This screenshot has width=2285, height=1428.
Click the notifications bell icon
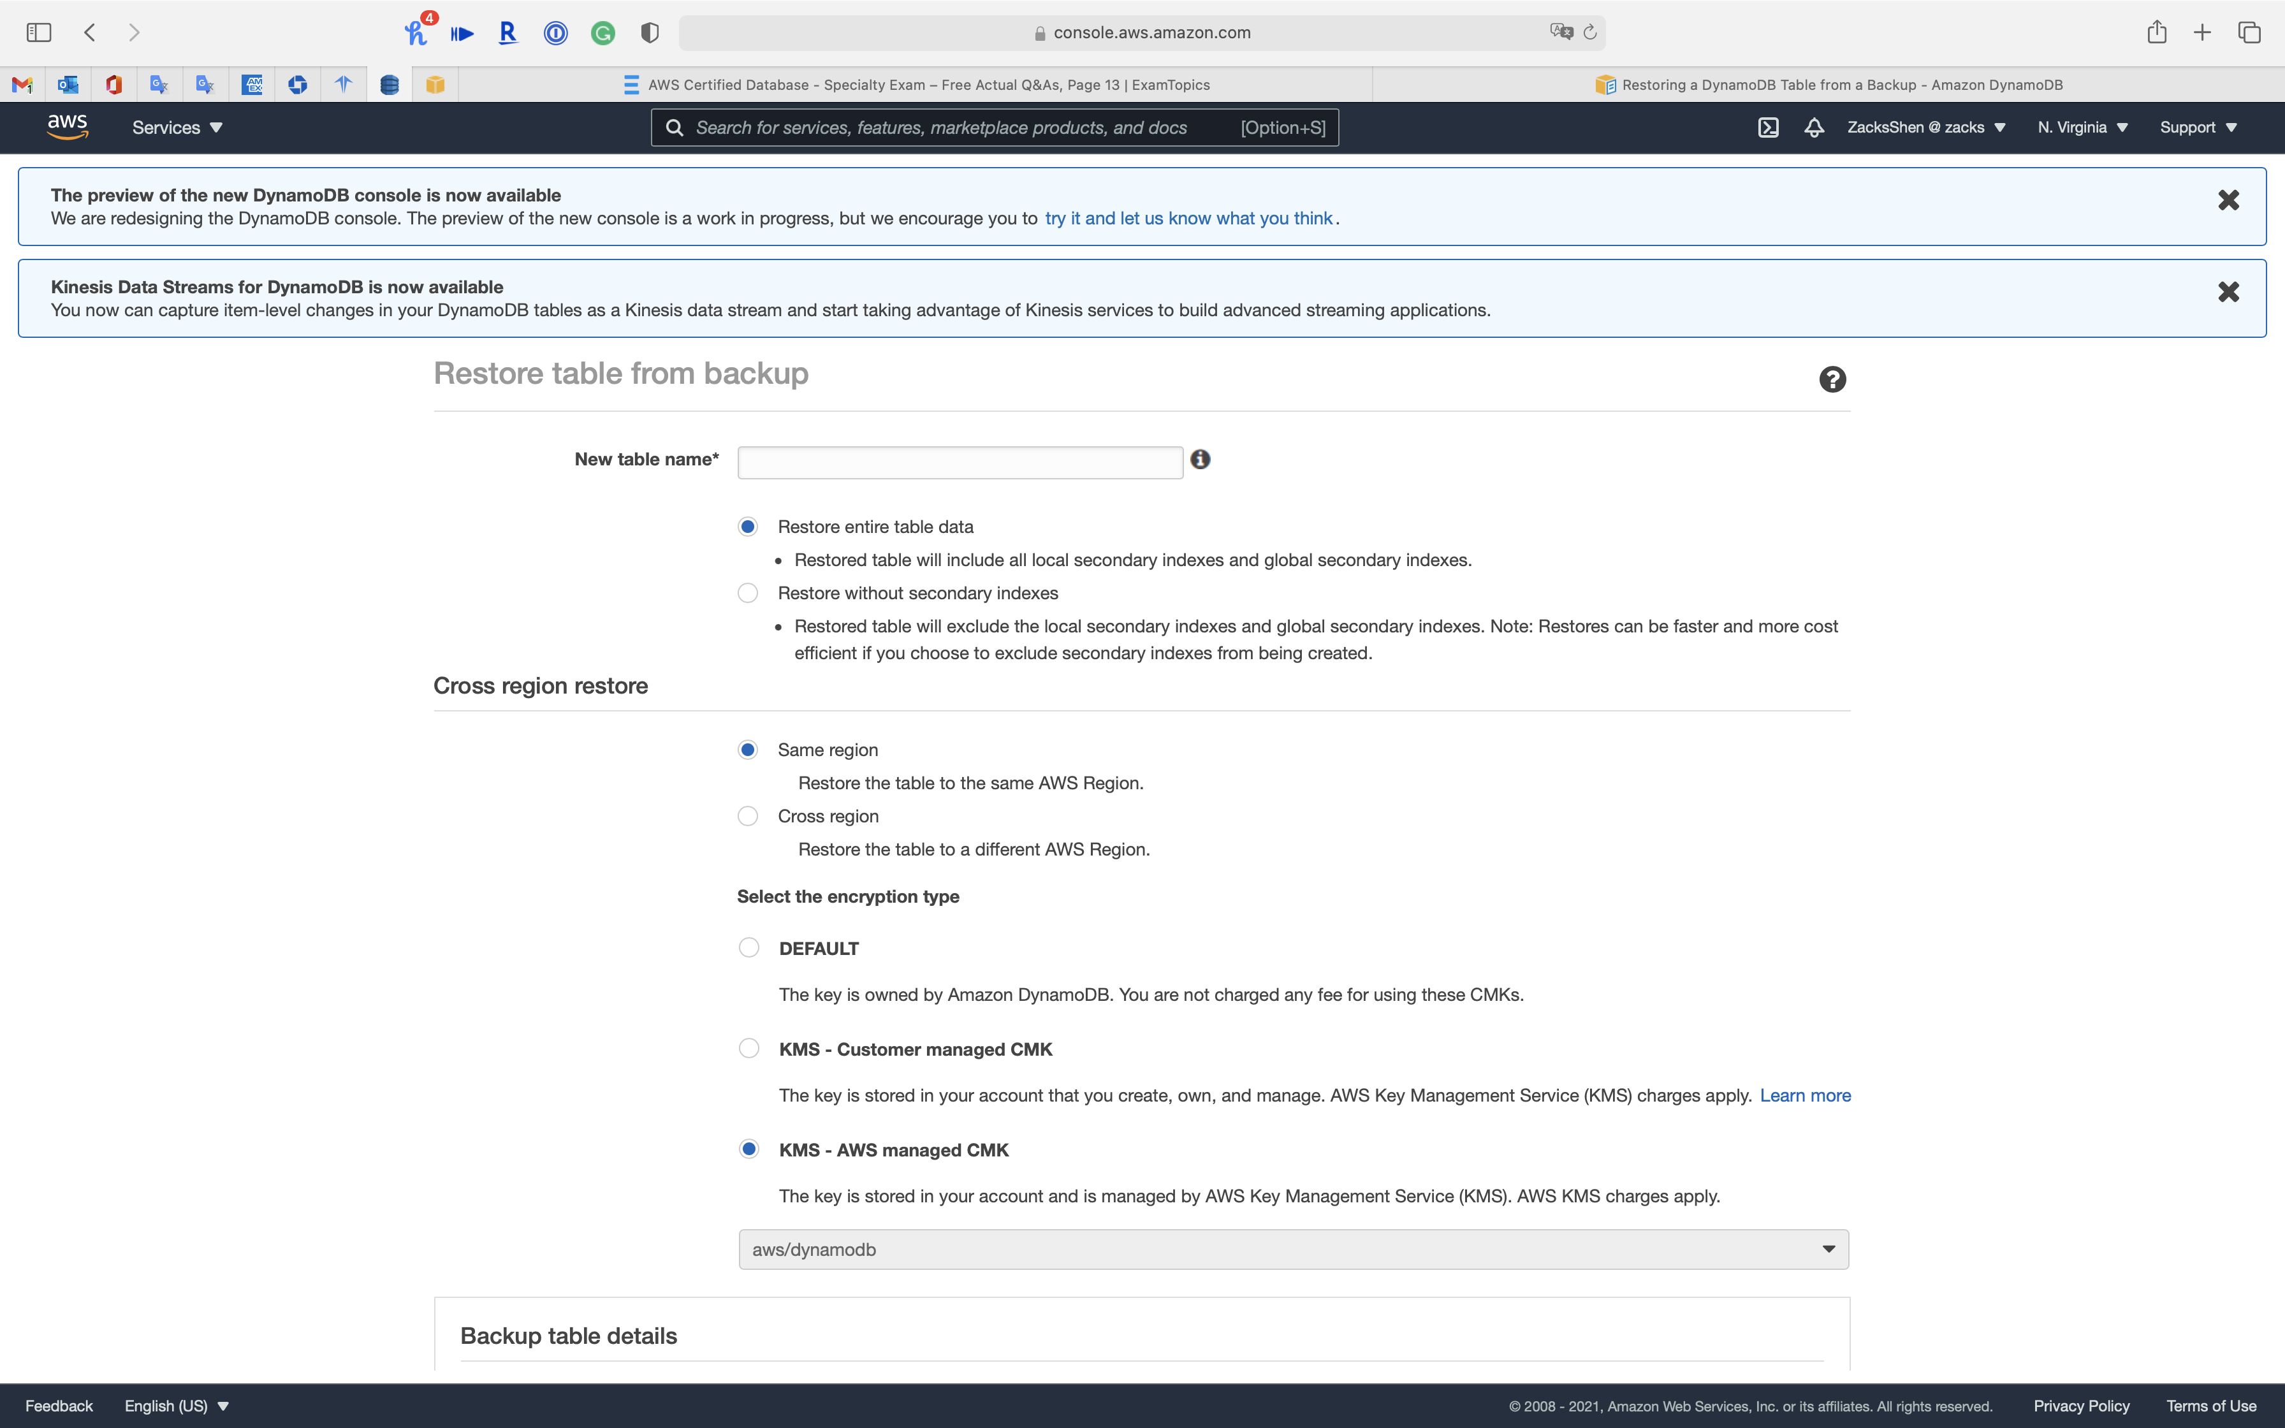point(1814,127)
